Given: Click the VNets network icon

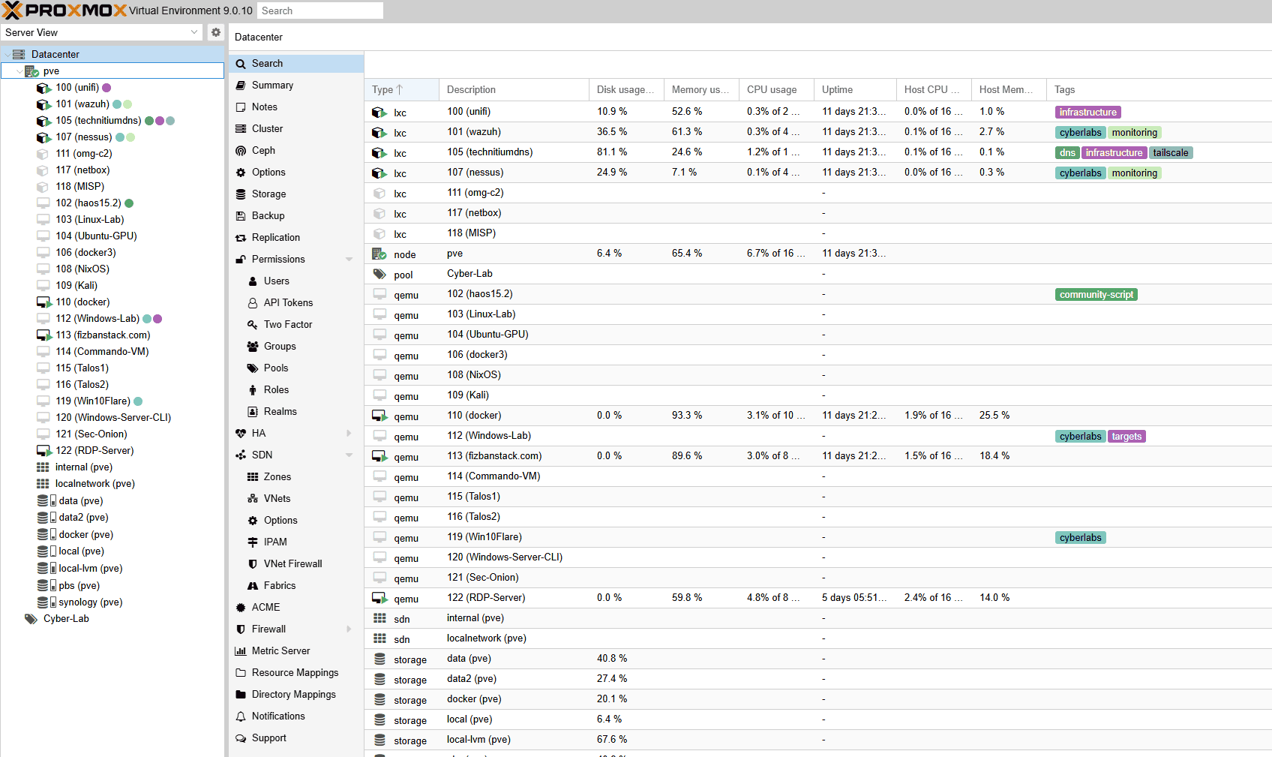Looking at the screenshot, I should click(253, 499).
